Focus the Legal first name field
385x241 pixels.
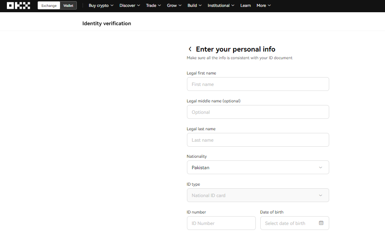click(x=258, y=84)
